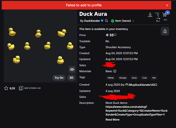Open the three-dots more options menu
Screen dimensions: 176x128
pyautogui.click(x=165, y=20)
